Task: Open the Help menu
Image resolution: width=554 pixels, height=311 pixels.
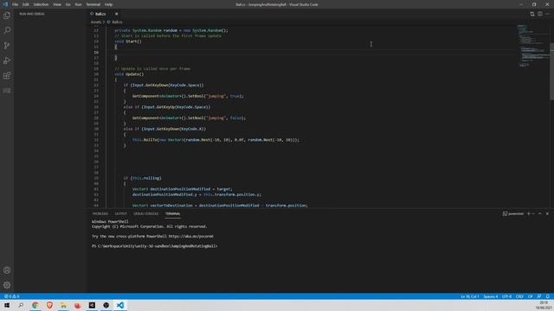Action: [x=108, y=4]
